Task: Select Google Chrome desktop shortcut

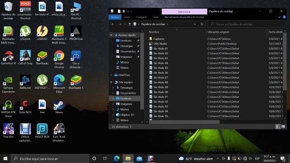Action: click(x=59, y=59)
